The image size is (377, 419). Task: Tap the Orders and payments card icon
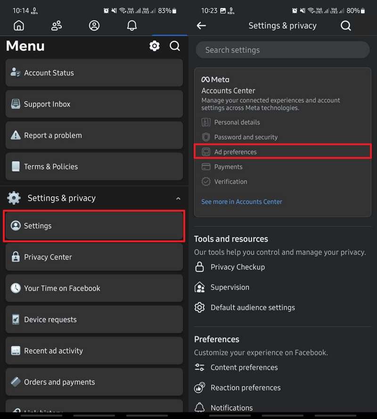[x=16, y=382]
